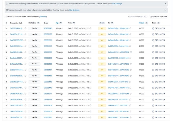Click the Age column header link

pyautogui.click(x=57, y=23)
